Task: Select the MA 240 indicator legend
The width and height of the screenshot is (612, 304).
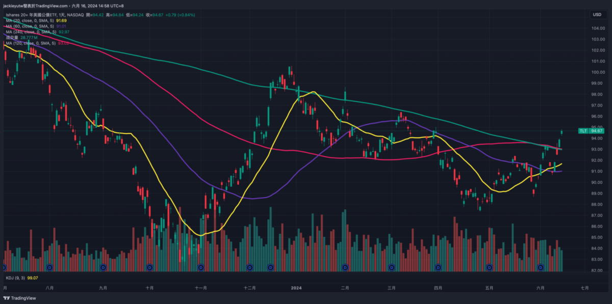Action: (x=32, y=32)
